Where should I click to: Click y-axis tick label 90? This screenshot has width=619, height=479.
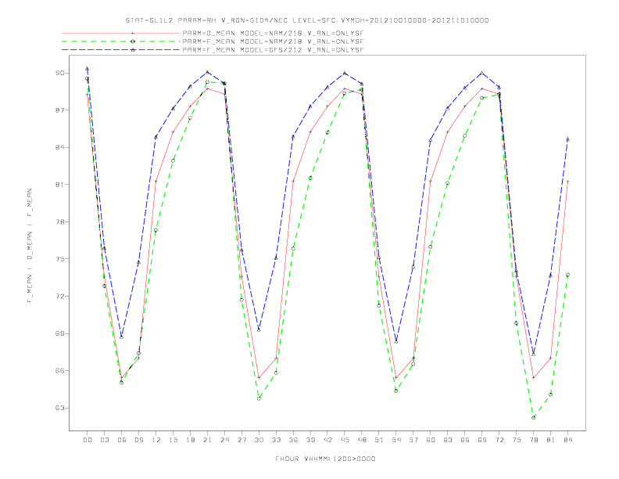point(59,73)
